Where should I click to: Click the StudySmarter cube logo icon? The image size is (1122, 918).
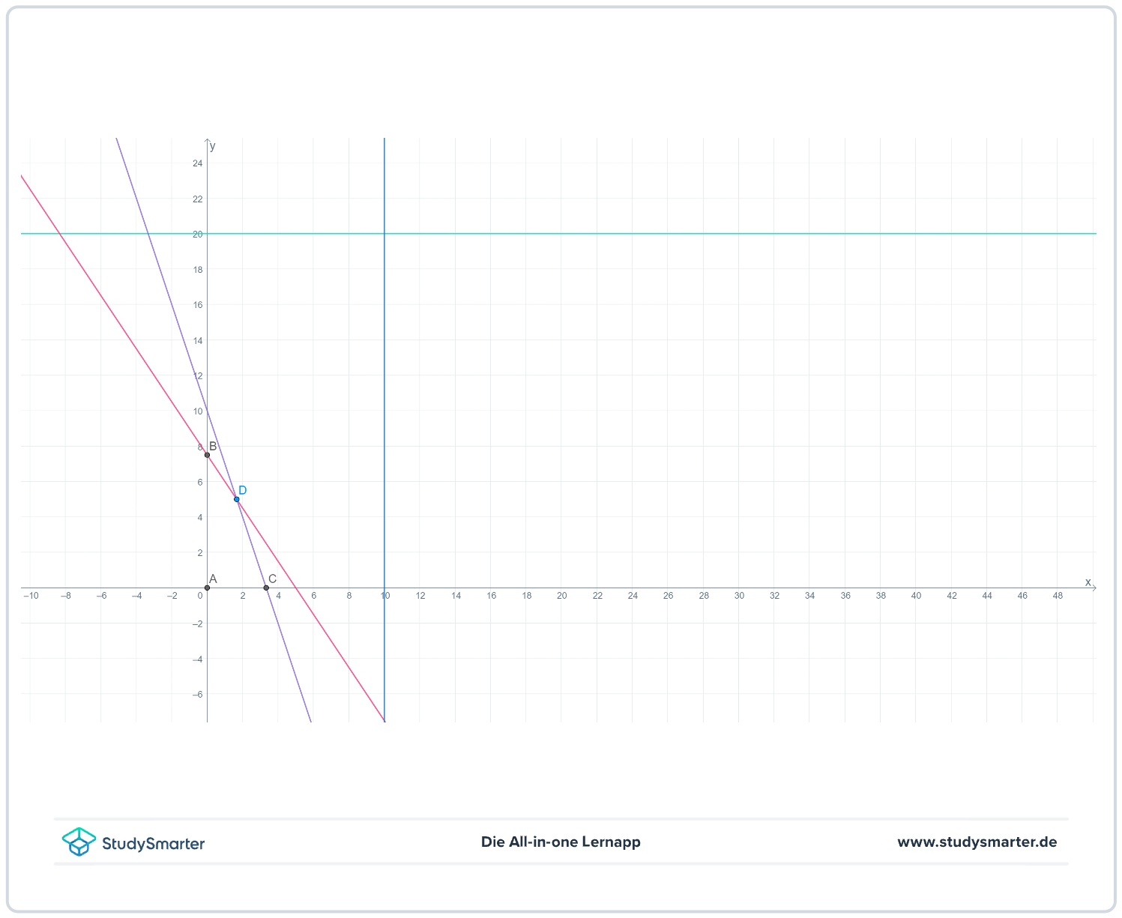79,842
